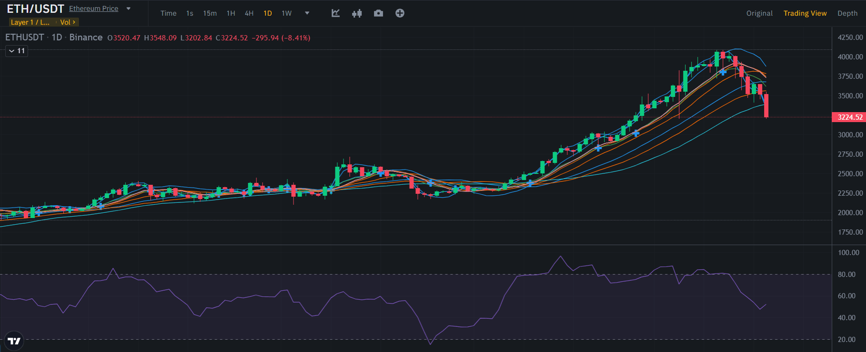Open the Ethereum Price link
The height and width of the screenshot is (352, 866).
pyautogui.click(x=94, y=9)
